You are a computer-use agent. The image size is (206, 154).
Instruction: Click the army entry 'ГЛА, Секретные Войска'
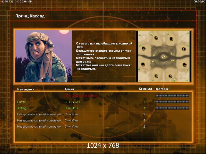tap(81, 96)
